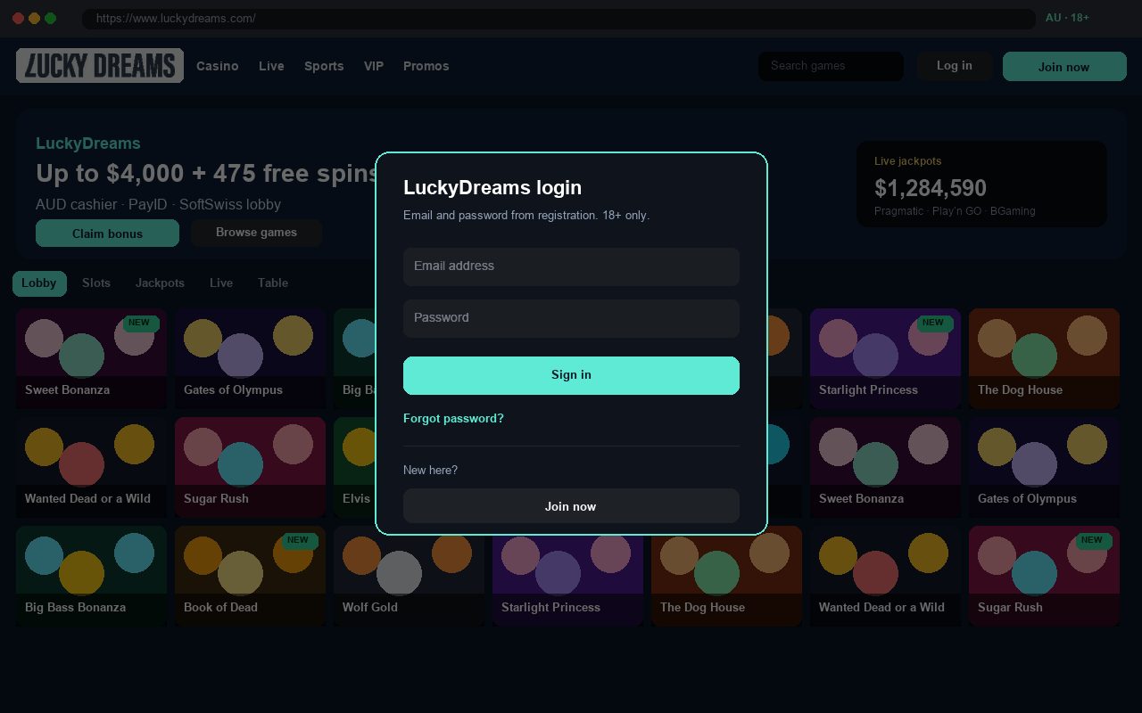The image size is (1142, 713).
Task: Open the Casino navigation item
Action: click(x=217, y=66)
